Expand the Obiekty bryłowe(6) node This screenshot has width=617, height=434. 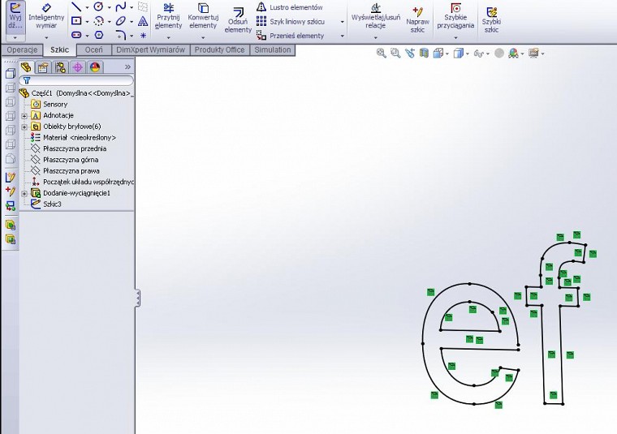click(24, 127)
